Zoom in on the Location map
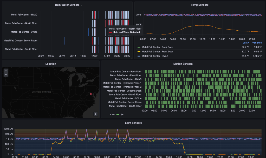Screen dimensions: 266x158 6,71
